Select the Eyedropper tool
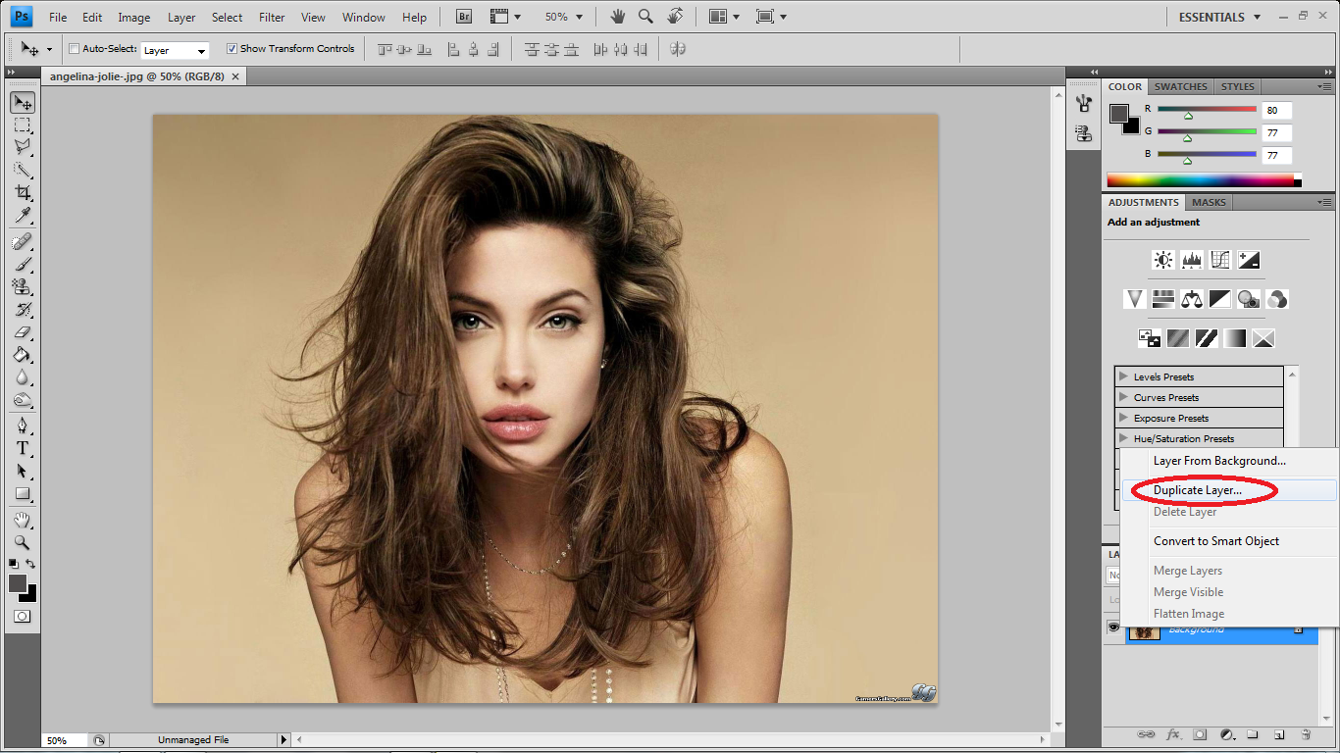 click(x=23, y=215)
